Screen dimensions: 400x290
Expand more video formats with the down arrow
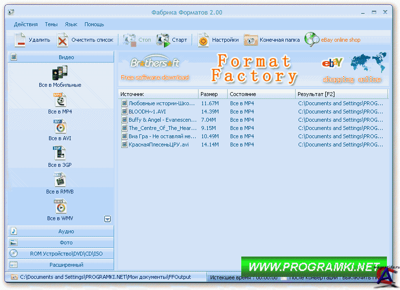tap(107, 219)
